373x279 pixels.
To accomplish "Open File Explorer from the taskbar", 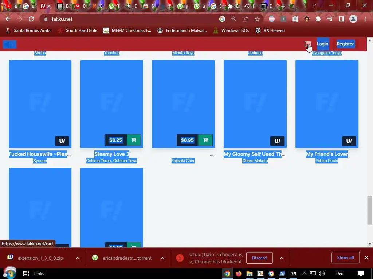I will click(x=249, y=274).
